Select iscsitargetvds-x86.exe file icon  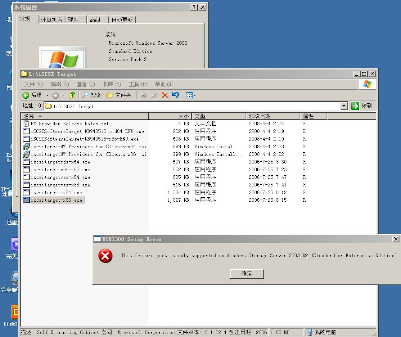[26, 170]
